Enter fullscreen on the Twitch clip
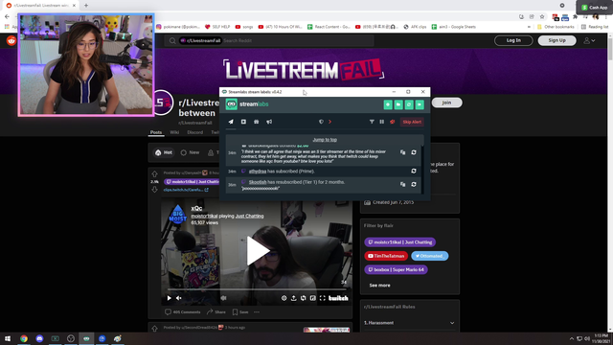 coord(323,298)
